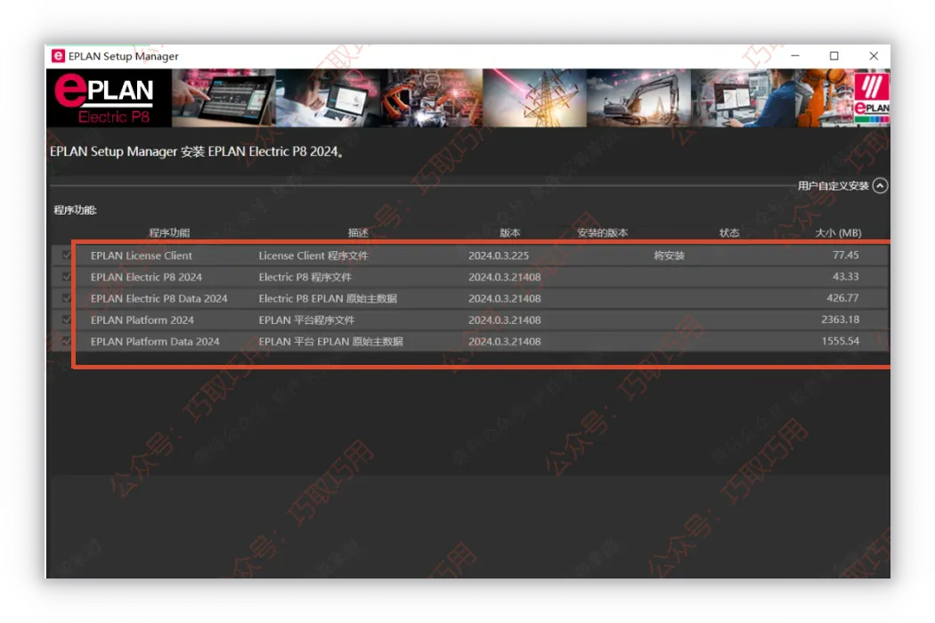The width and height of the screenshot is (935, 623).
Task: Maximize the EPLAN Setup Manager window
Action: tap(834, 55)
